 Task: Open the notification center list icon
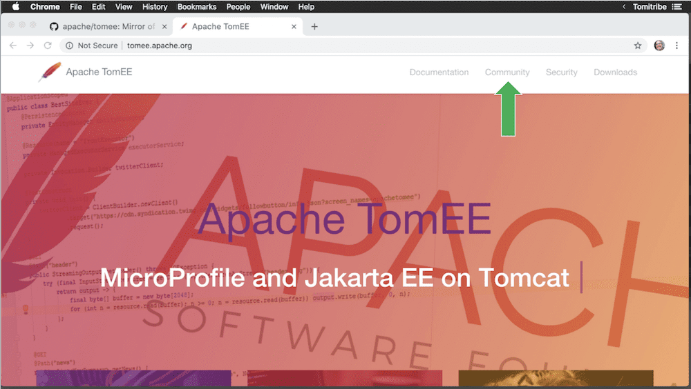676,7
